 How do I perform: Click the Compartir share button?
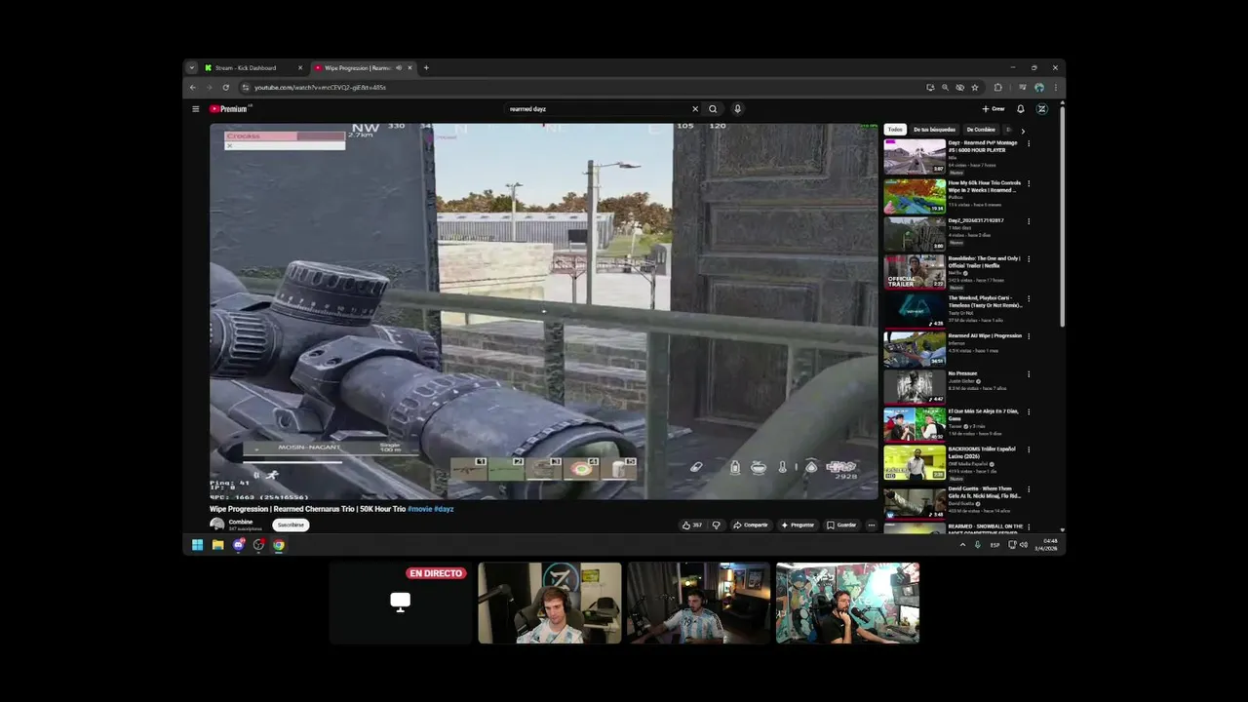tap(751, 525)
